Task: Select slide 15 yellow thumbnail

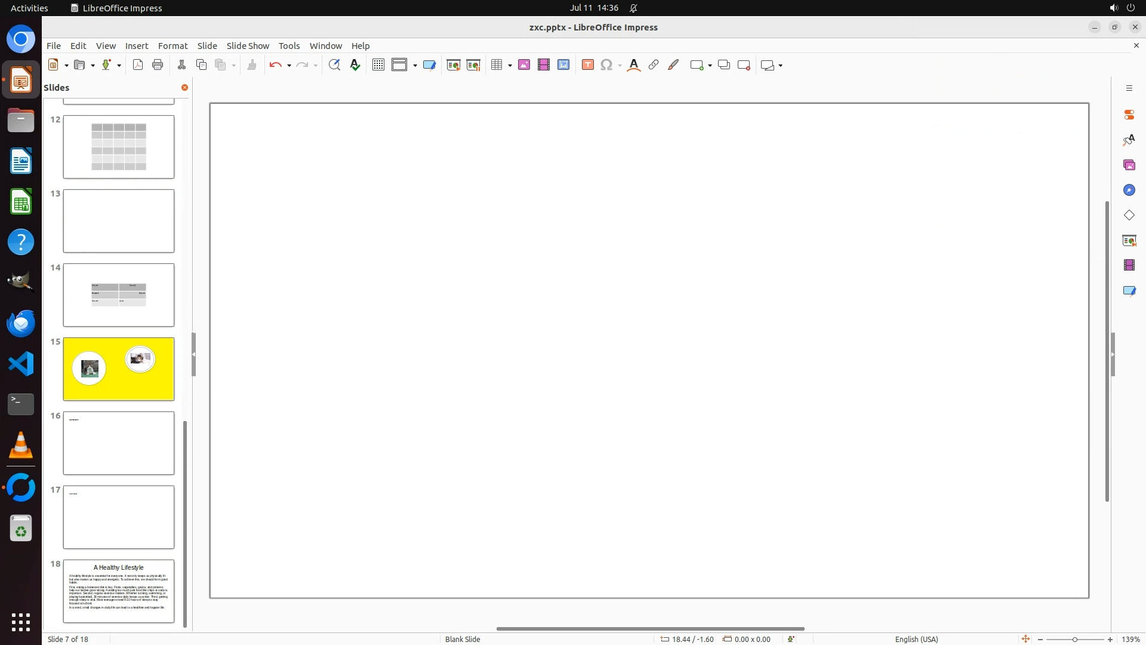Action: coord(119,368)
